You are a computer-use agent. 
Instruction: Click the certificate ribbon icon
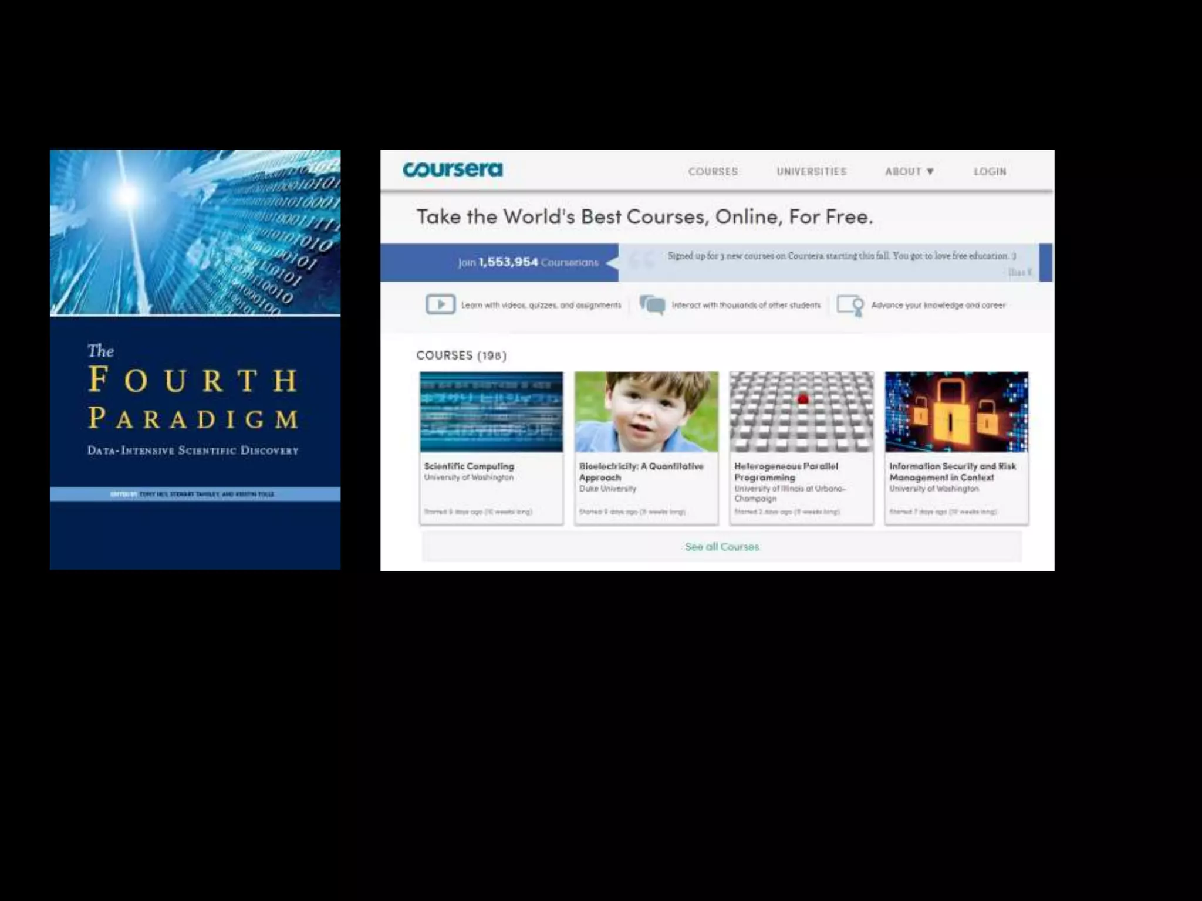tap(850, 305)
